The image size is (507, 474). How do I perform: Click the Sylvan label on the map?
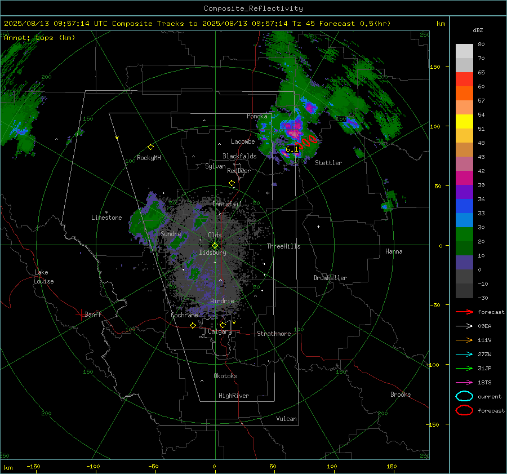[x=215, y=166]
